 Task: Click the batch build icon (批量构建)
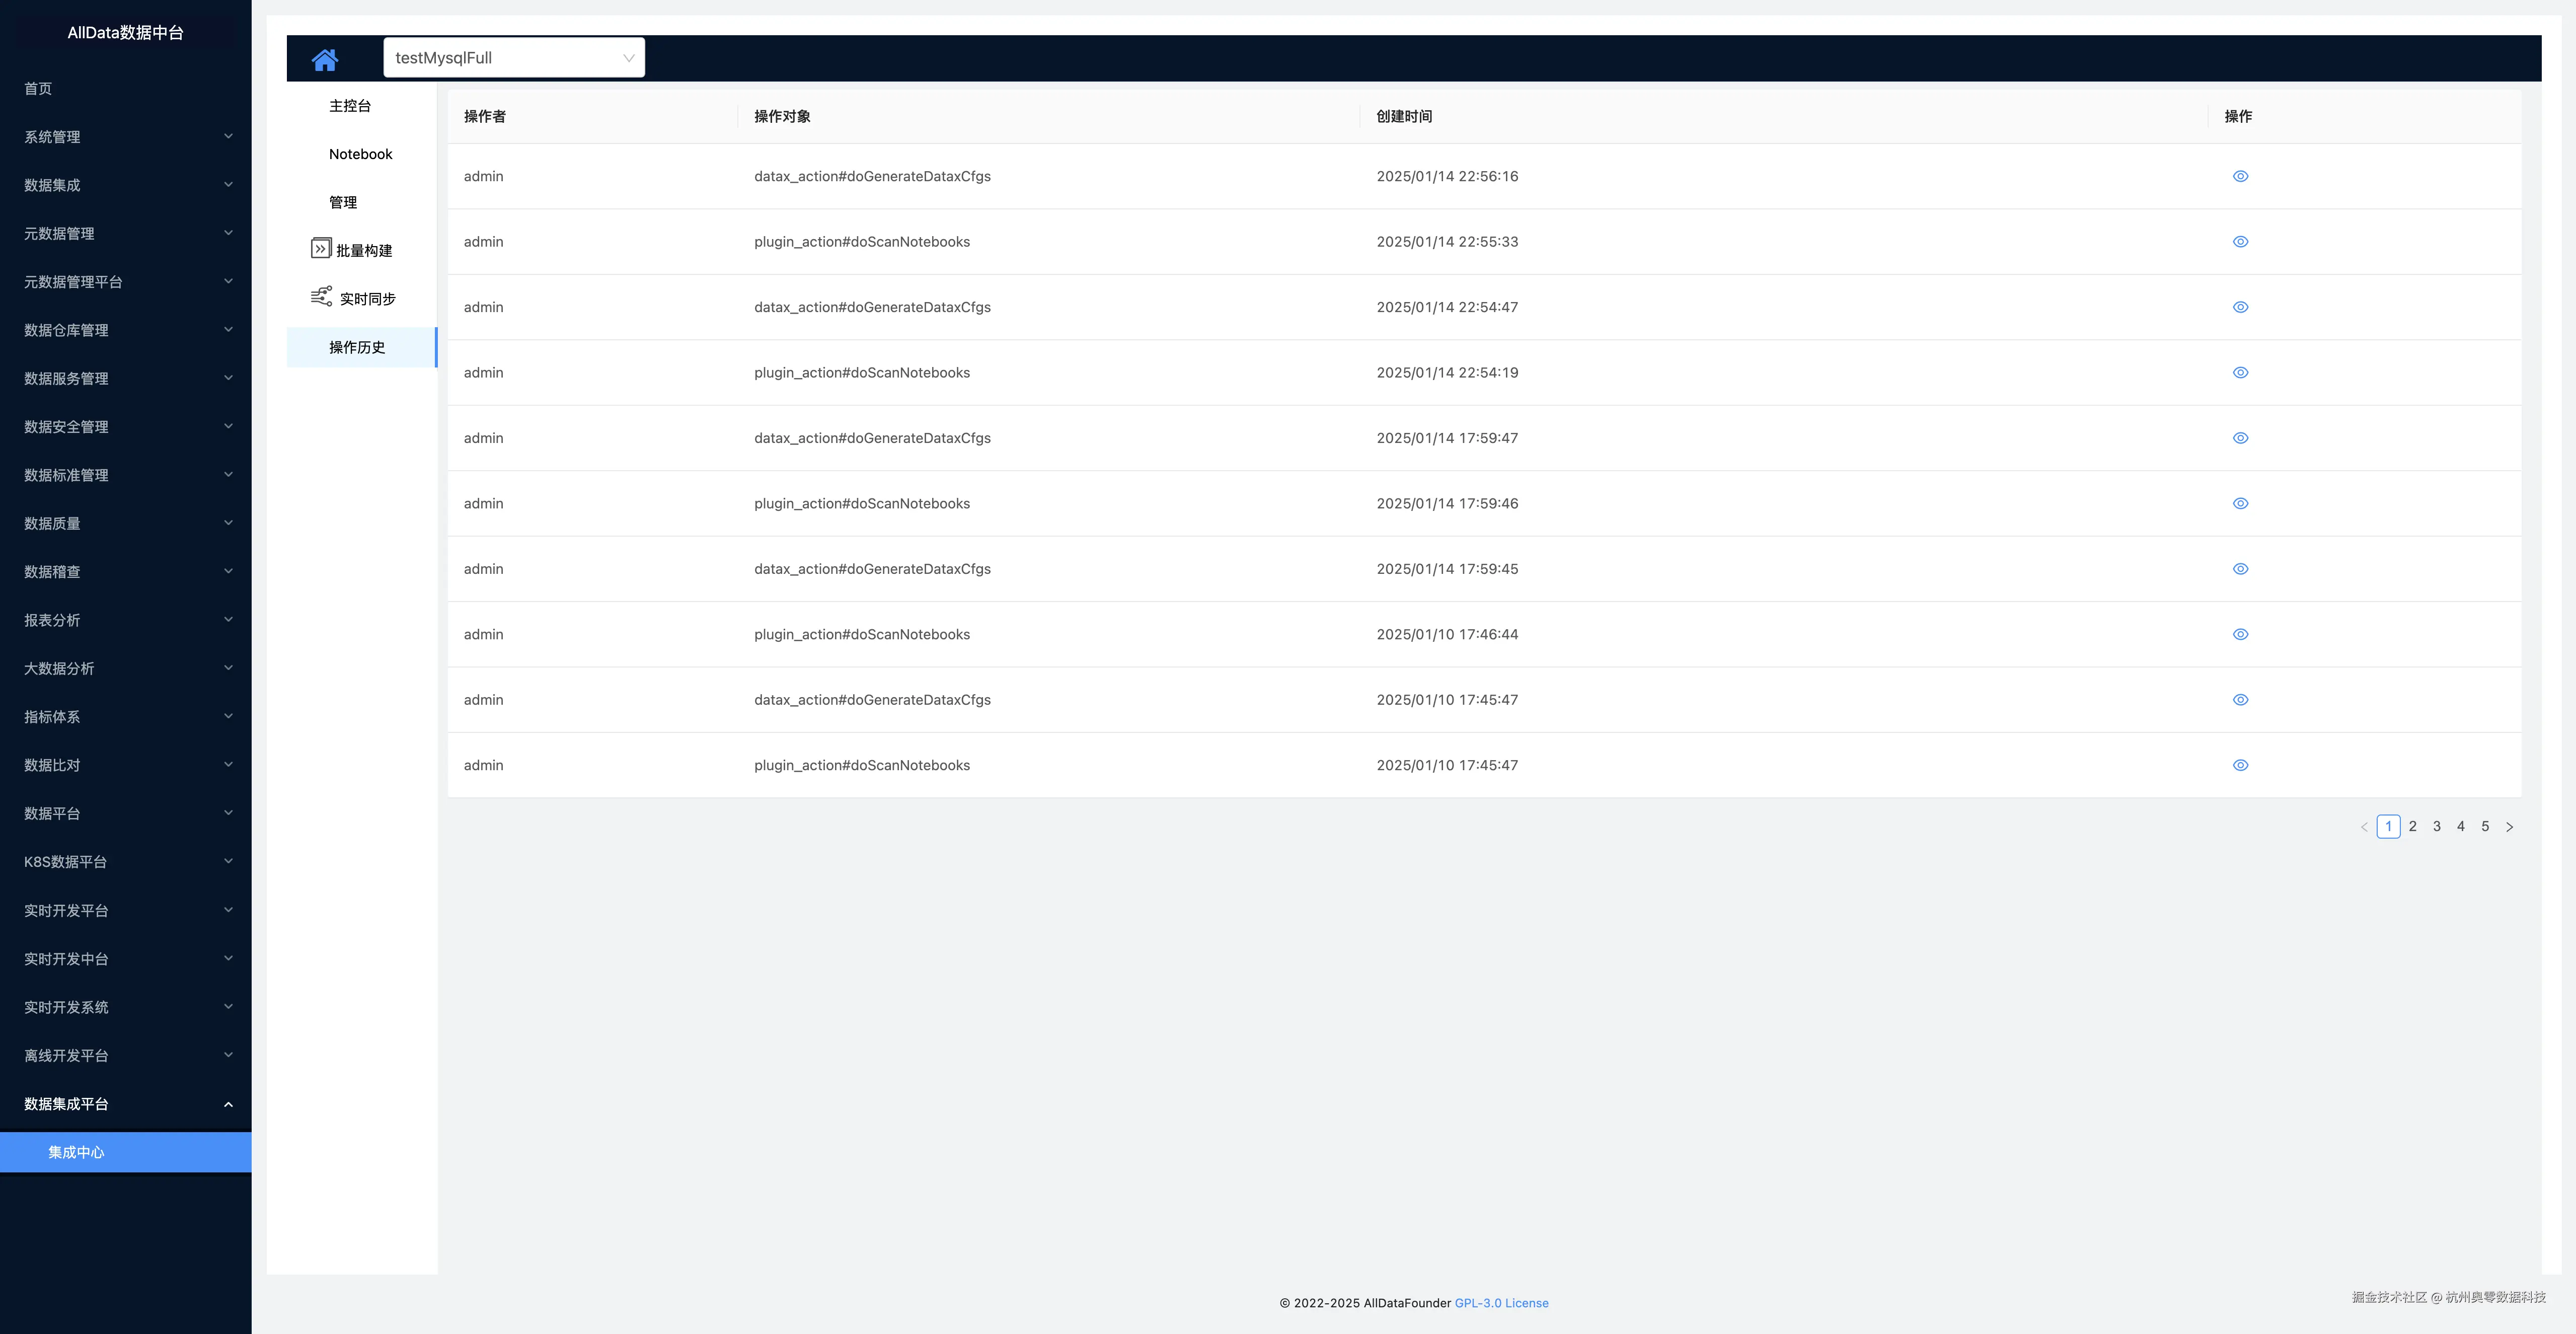click(x=320, y=249)
